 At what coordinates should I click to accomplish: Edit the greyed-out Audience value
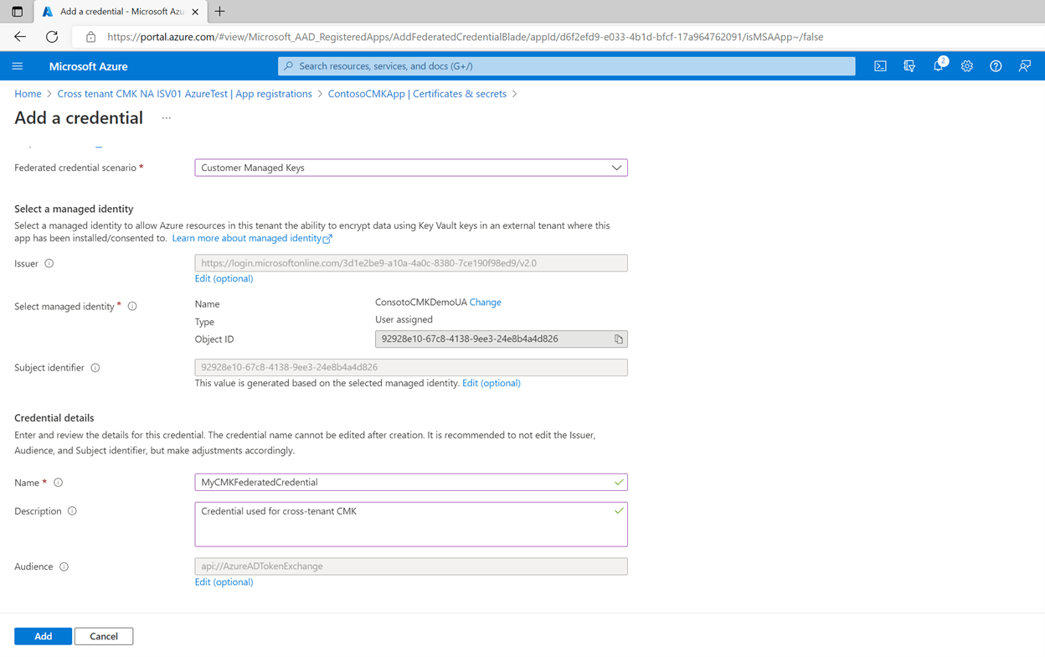point(224,582)
